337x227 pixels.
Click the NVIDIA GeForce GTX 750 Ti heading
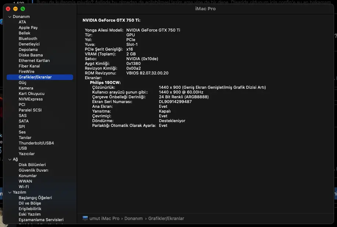[111, 20]
